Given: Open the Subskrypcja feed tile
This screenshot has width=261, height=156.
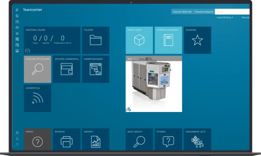Looking at the screenshot, I should [x=37, y=98].
